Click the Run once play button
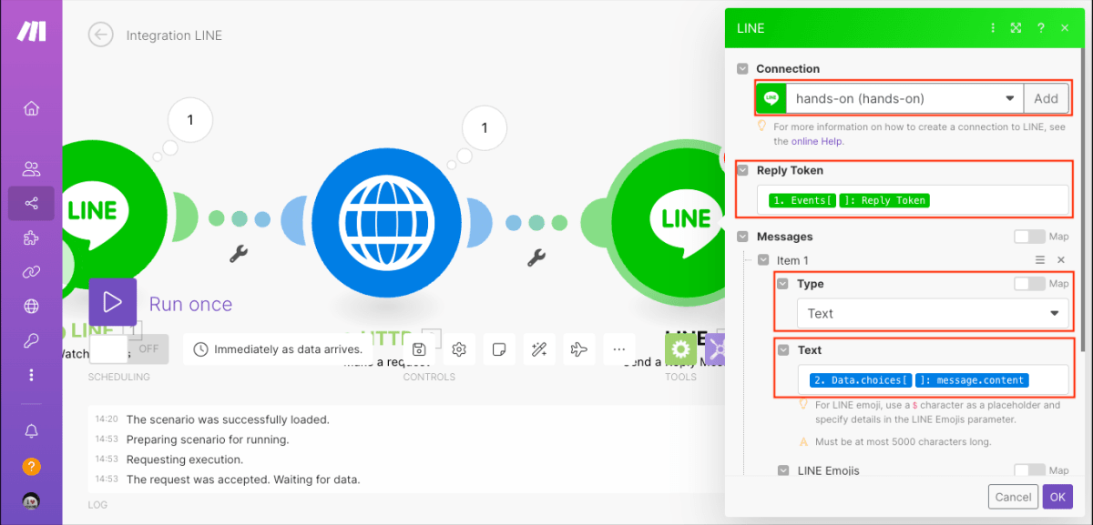 (113, 302)
